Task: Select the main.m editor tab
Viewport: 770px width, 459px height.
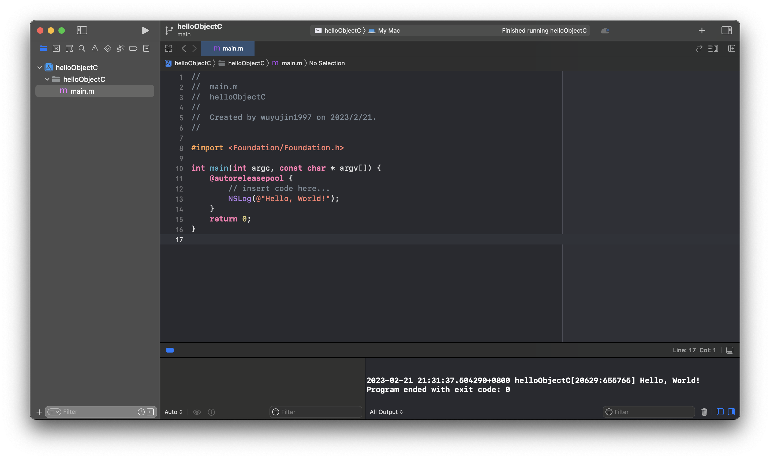Action: tap(228, 49)
